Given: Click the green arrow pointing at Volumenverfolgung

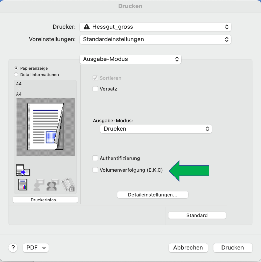Looking at the screenshot, I should 189,171.
